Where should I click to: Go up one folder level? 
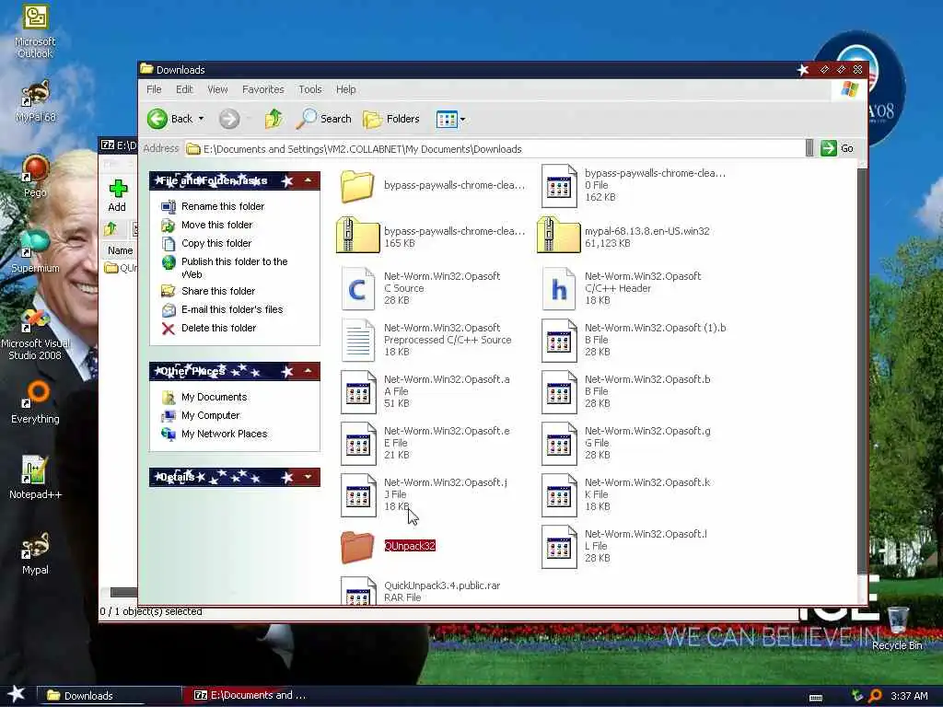pyautogui.click(x=274, y=119)
